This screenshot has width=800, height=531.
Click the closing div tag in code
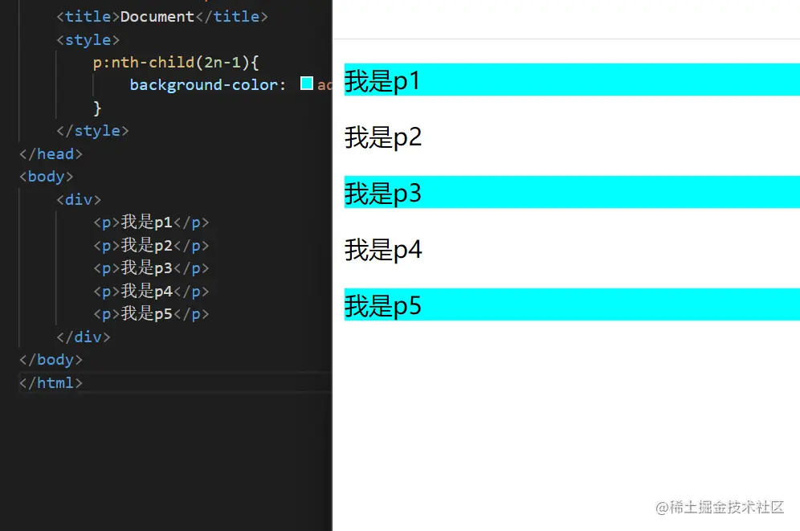click(x=83, y=337)
